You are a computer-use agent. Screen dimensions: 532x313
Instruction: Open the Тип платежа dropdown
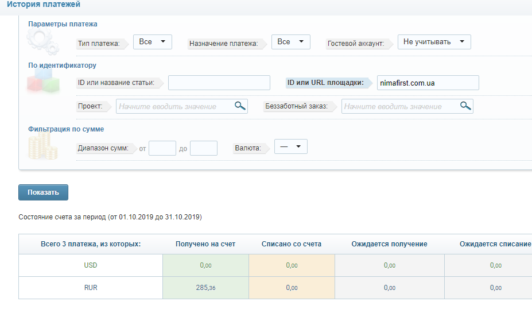152,42
